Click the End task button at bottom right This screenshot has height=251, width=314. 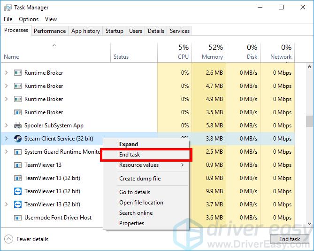(x=290, y=239)
